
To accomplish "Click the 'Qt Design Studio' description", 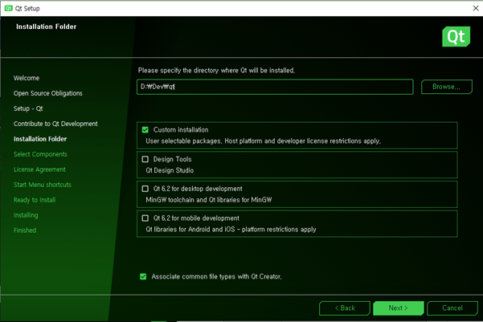I will click(170, 170).
